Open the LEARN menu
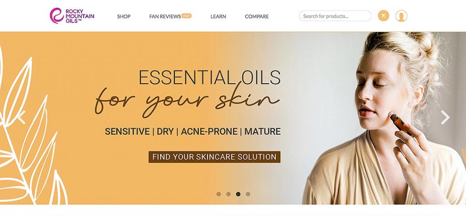This screenshot has height=216, width=466. [x=218, y=17]
